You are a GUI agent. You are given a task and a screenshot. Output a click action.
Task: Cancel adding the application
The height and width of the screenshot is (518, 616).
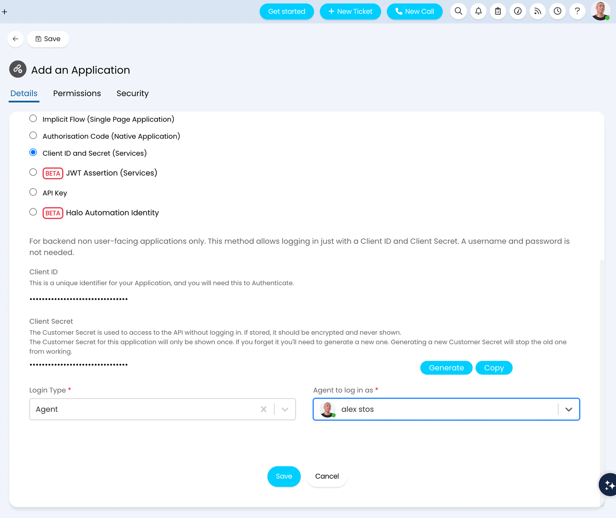(327, 476)
